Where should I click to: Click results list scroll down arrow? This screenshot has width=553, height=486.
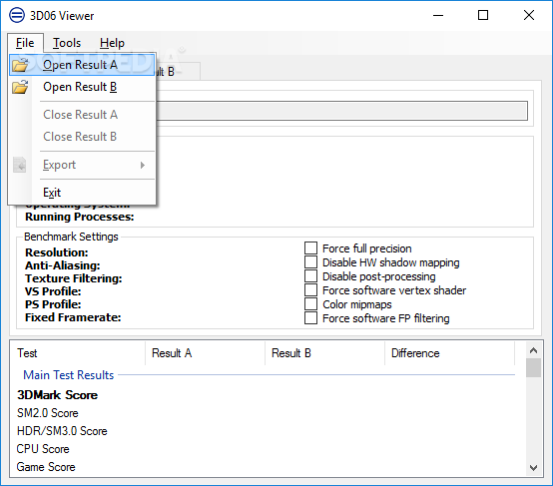point(534,468)
